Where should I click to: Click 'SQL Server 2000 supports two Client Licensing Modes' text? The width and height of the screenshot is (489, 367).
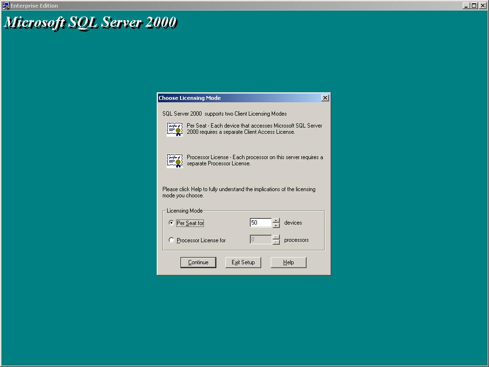tap(224, 114)
